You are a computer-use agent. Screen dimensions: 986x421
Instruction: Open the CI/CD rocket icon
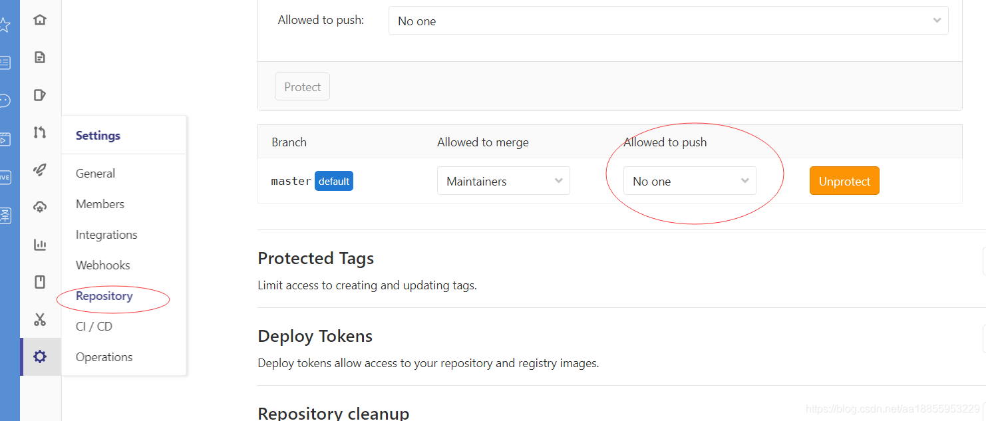[x=40, y=170]
